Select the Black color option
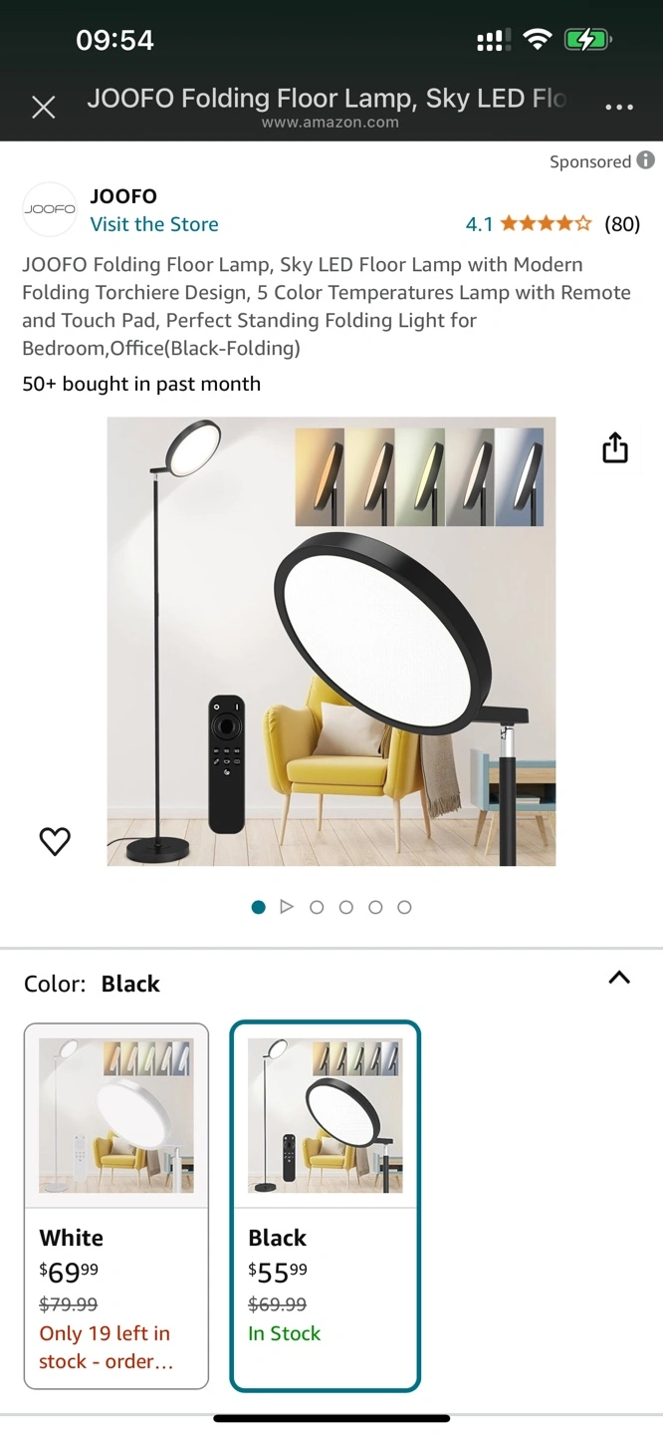The width and height of the screenshot is (663, 1435). pyautogui.click(x=326, y=1206)
